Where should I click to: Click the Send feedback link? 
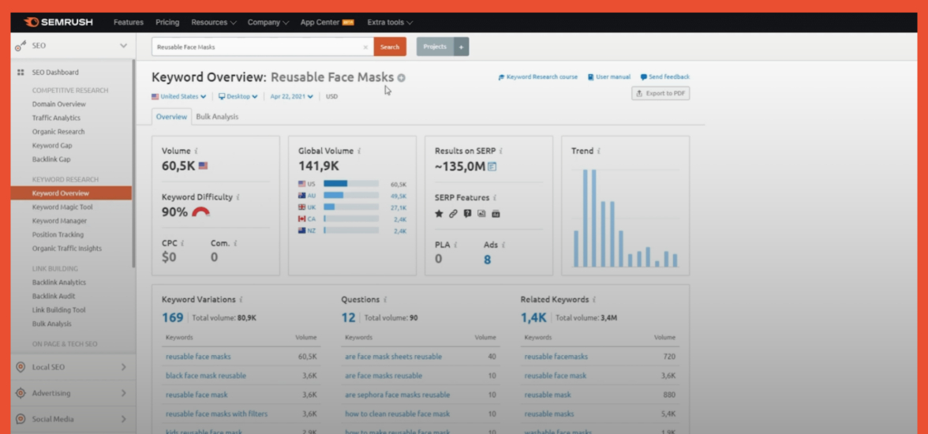tap(665, 77)
